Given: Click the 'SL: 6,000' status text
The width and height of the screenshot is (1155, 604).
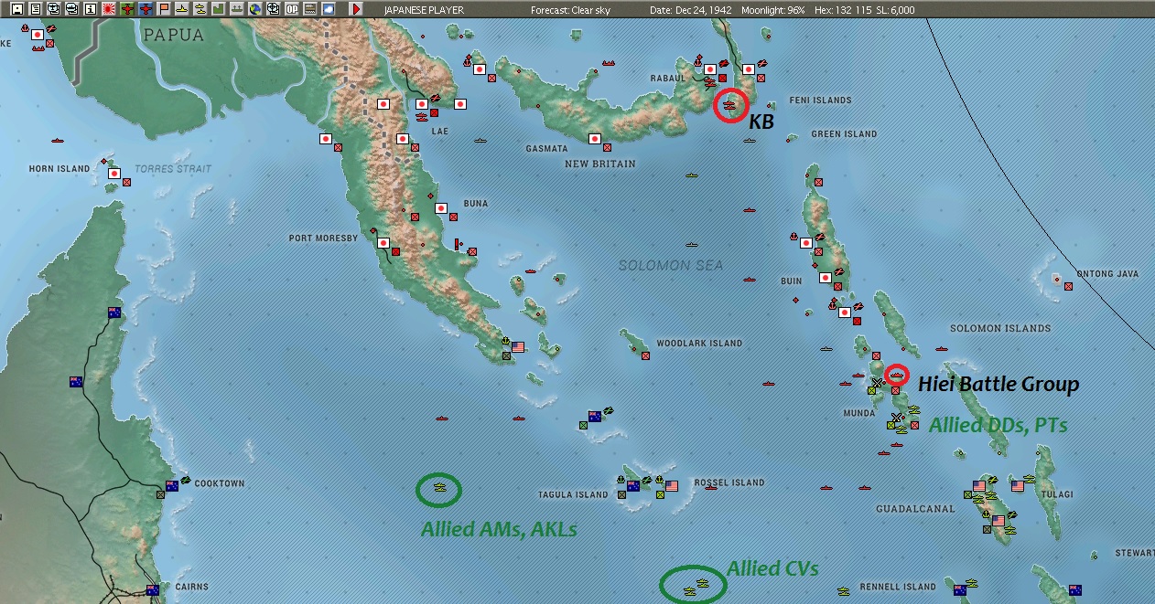Looking at the screenshot, I should (x=893, y=10).
